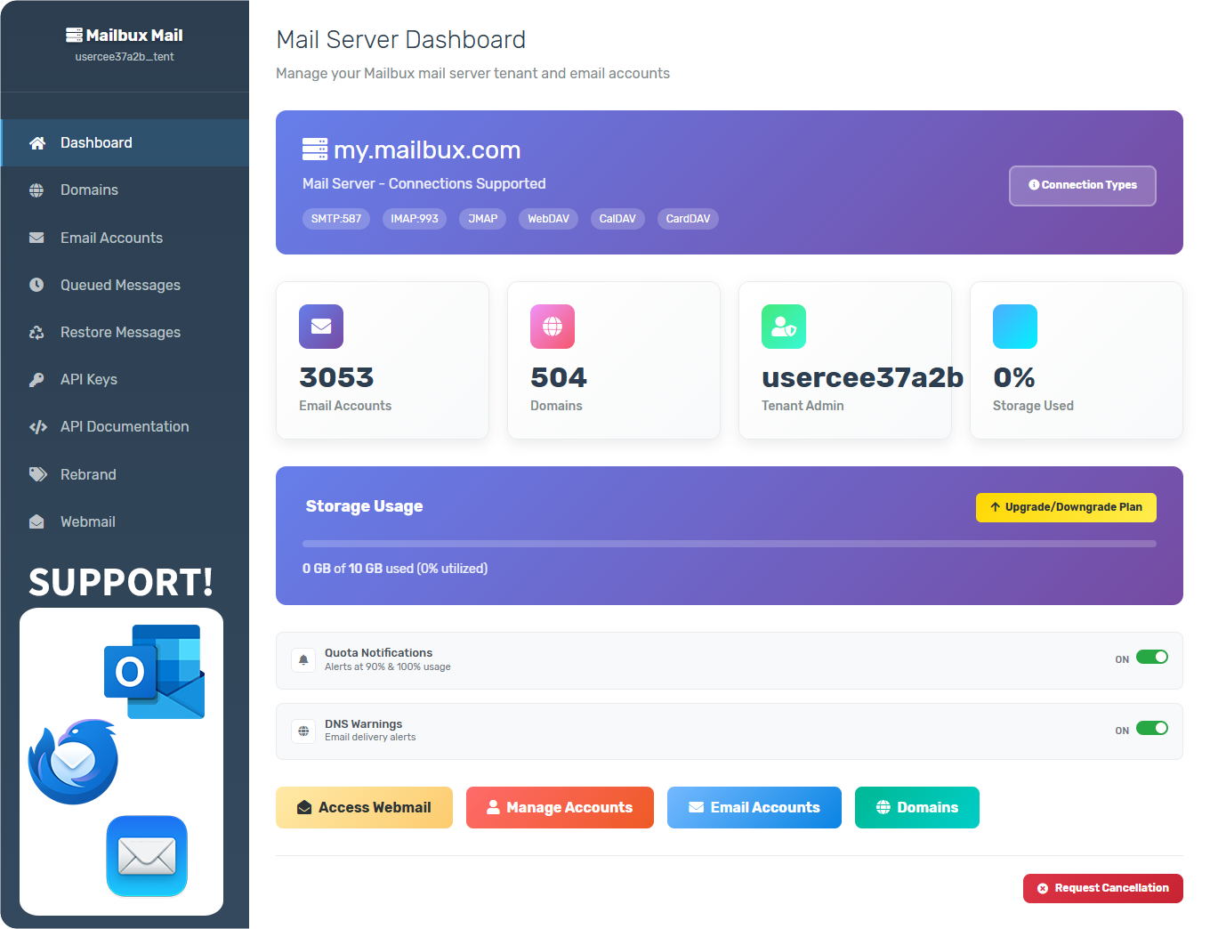Screen dimensions: 1210x929
Task: Click the CalDAV connection badge
Action: [x=617, y=219]
